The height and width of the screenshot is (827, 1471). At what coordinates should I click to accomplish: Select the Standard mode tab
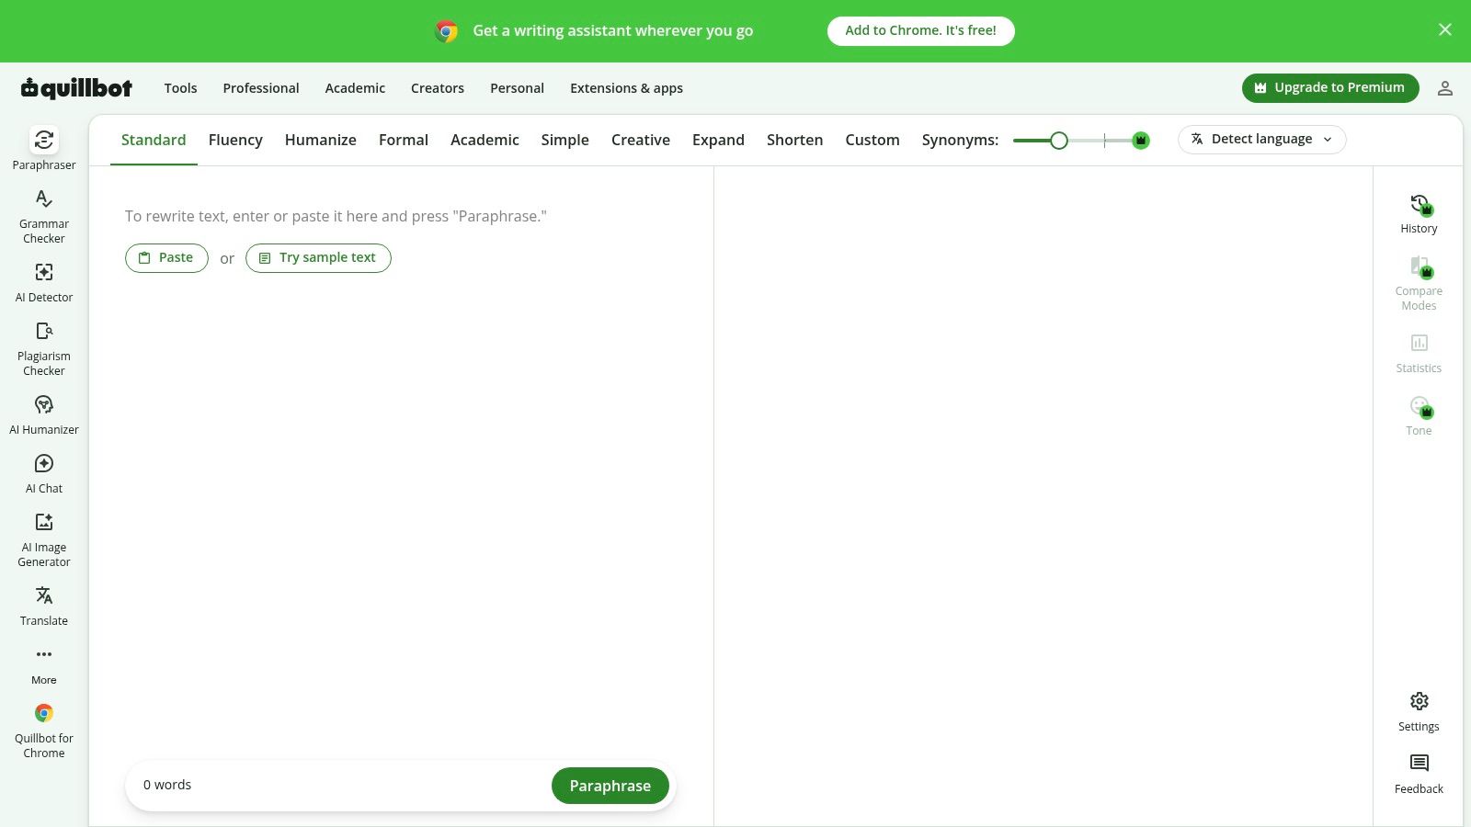[x=154, y=140]
